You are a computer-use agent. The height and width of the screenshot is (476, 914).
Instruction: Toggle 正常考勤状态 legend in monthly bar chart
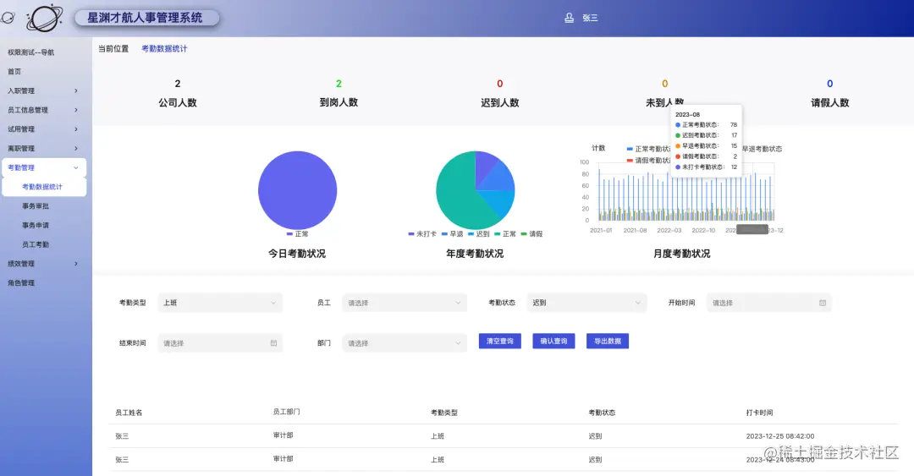pos(648,149)
